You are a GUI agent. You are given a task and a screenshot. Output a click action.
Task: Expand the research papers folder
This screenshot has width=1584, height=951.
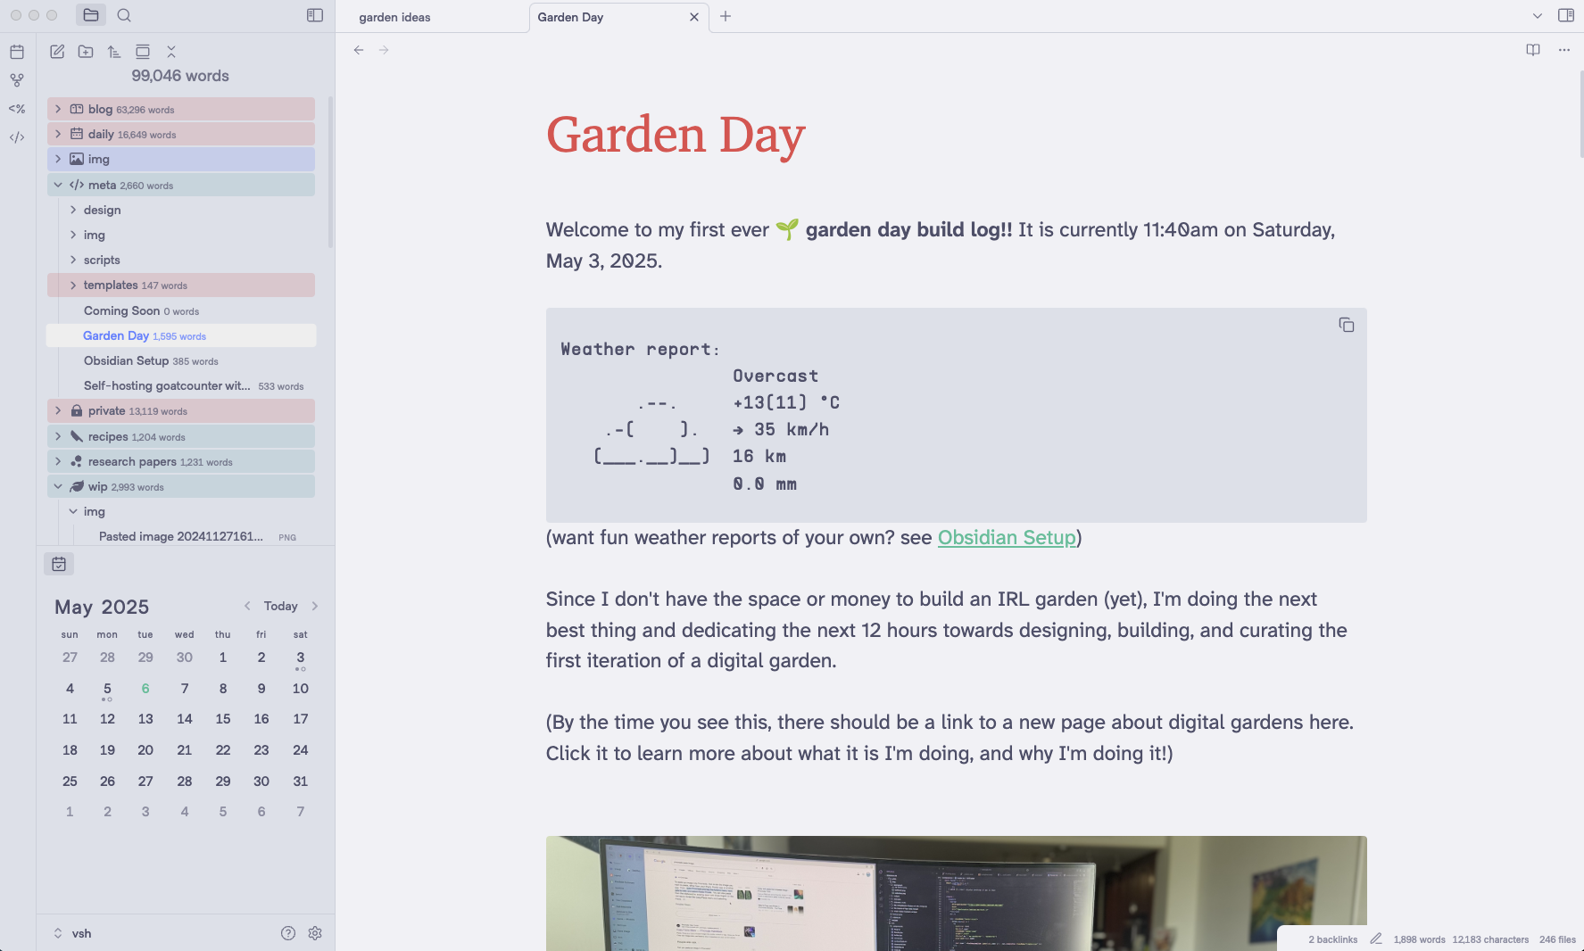[x=181, y=461]
